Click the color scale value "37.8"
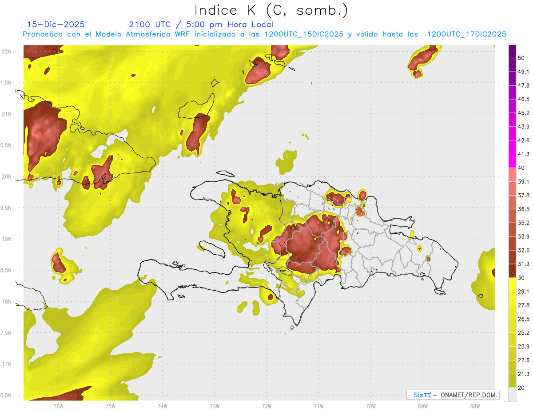Screen dimensions: 533x412 [x=524, y=196]
